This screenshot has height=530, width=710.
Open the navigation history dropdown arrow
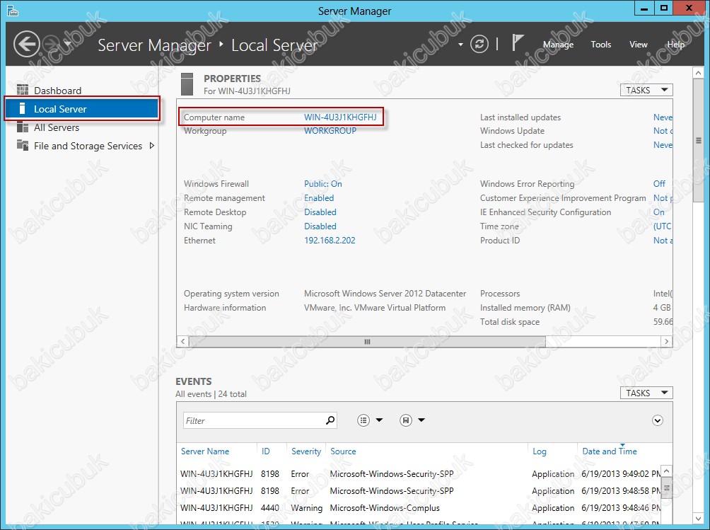(67, 43)
